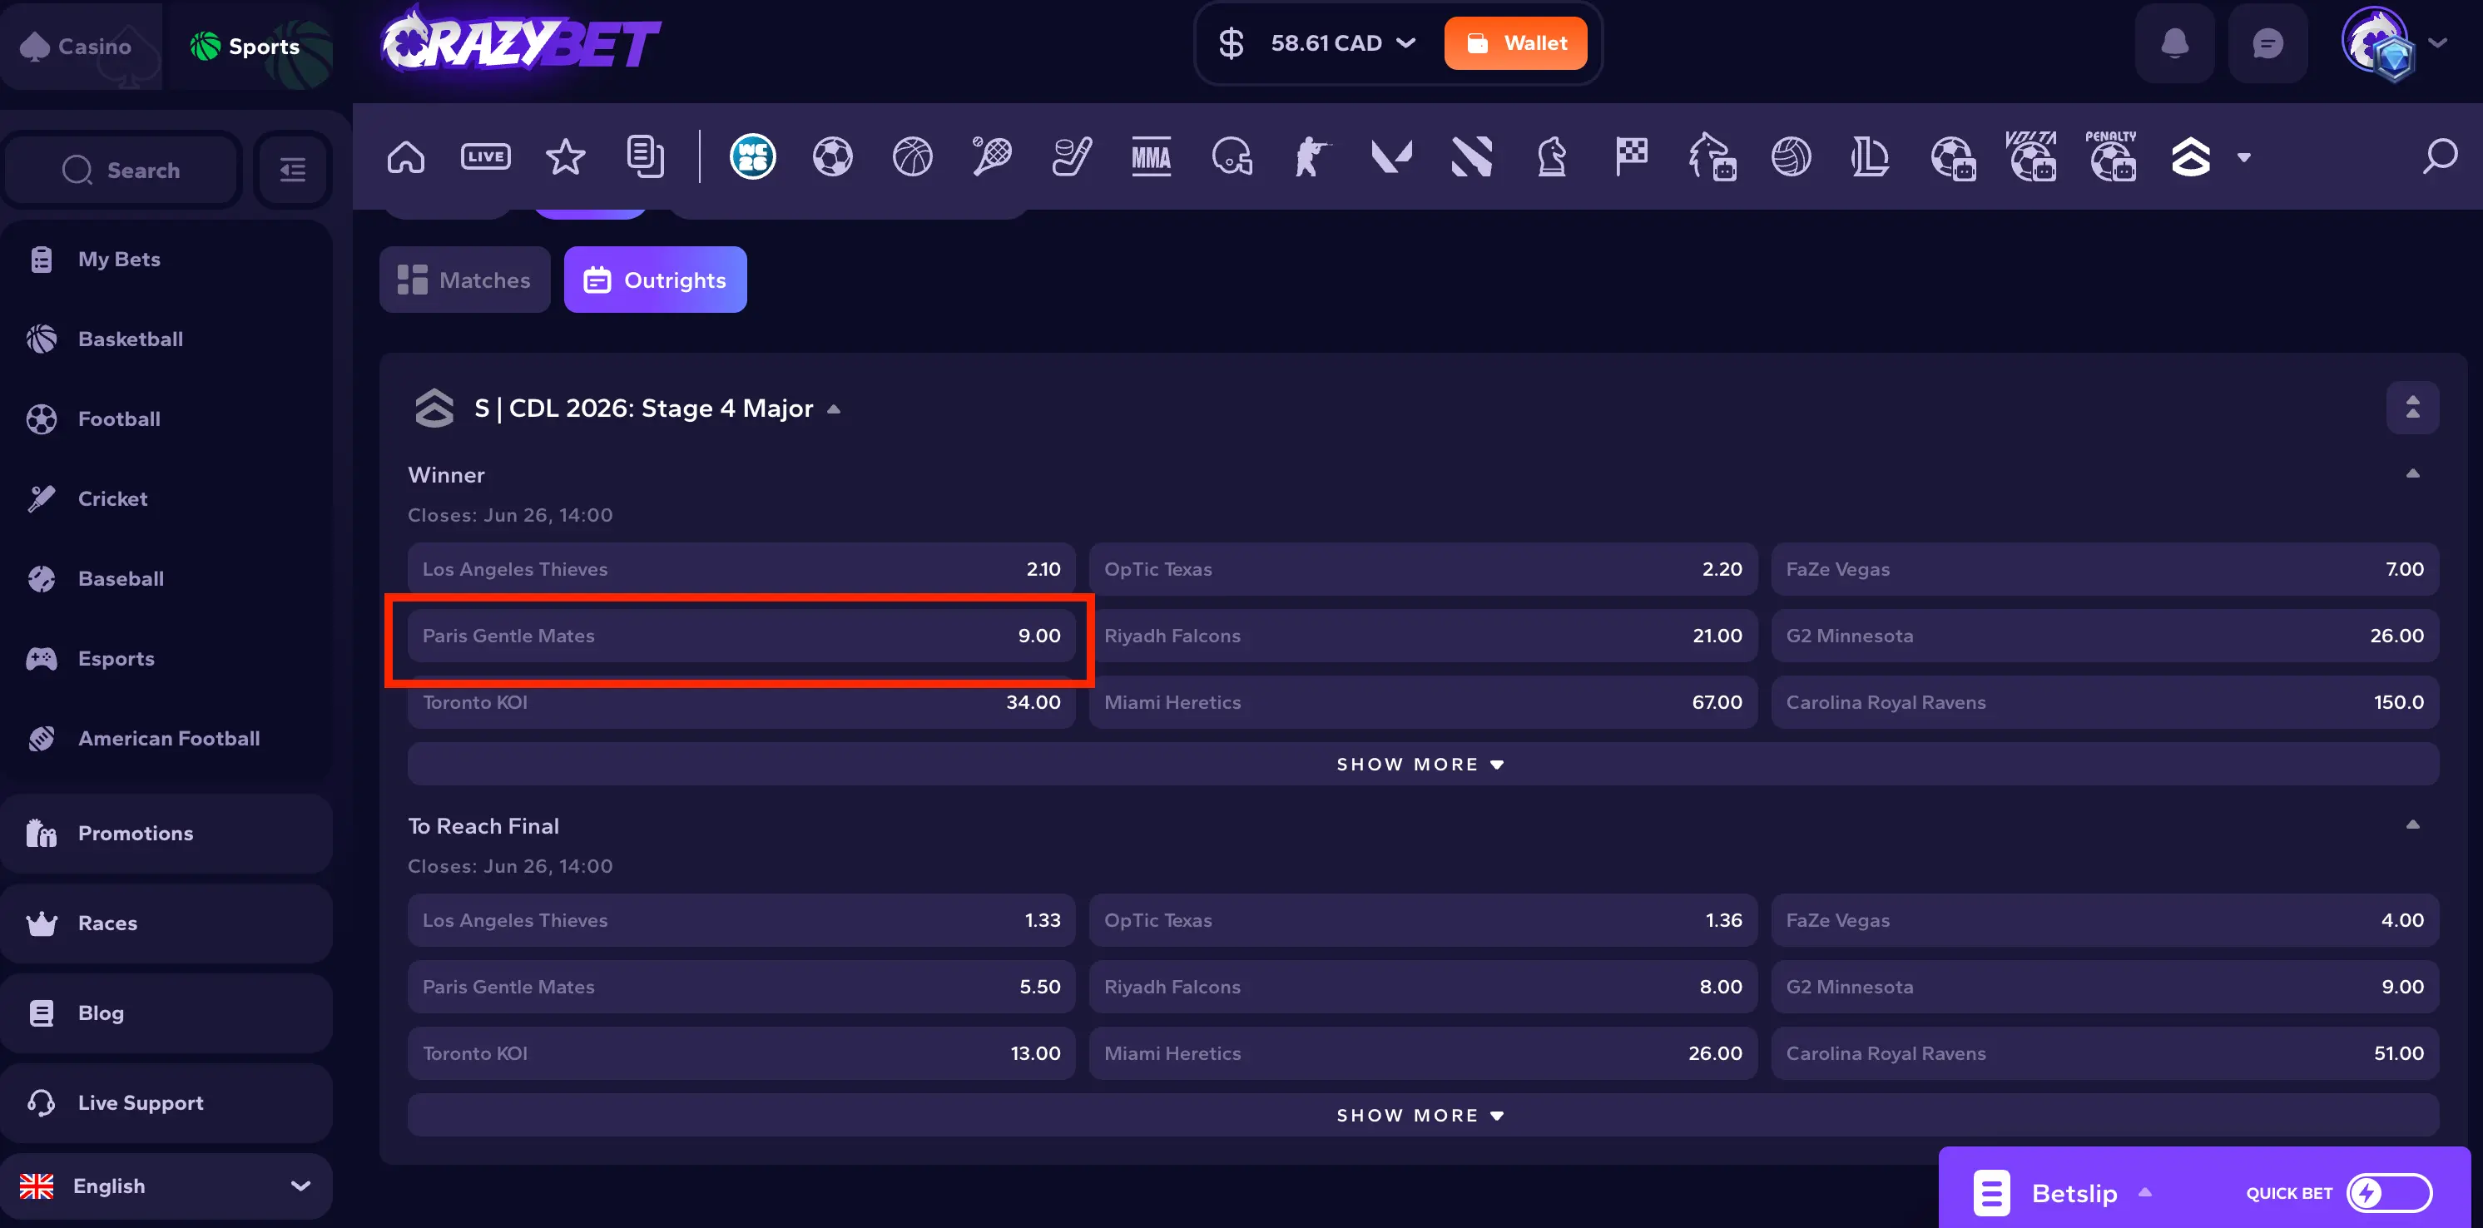Open Esports in sidebar

click(x=166, y=658)
